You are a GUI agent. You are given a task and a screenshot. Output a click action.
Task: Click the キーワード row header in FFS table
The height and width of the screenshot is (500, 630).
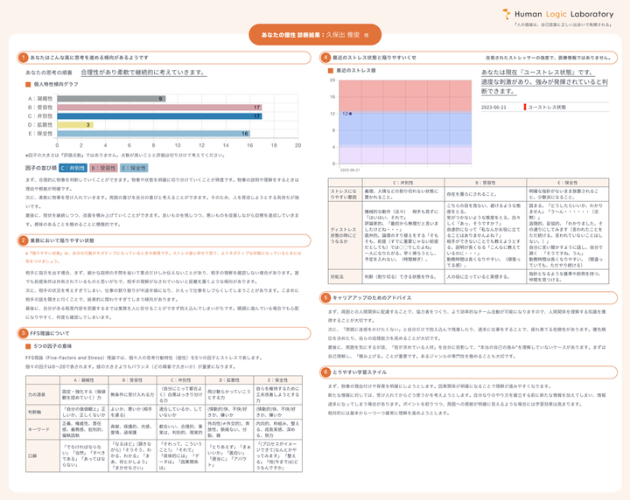pyautogui.click(x=43, y=429)
